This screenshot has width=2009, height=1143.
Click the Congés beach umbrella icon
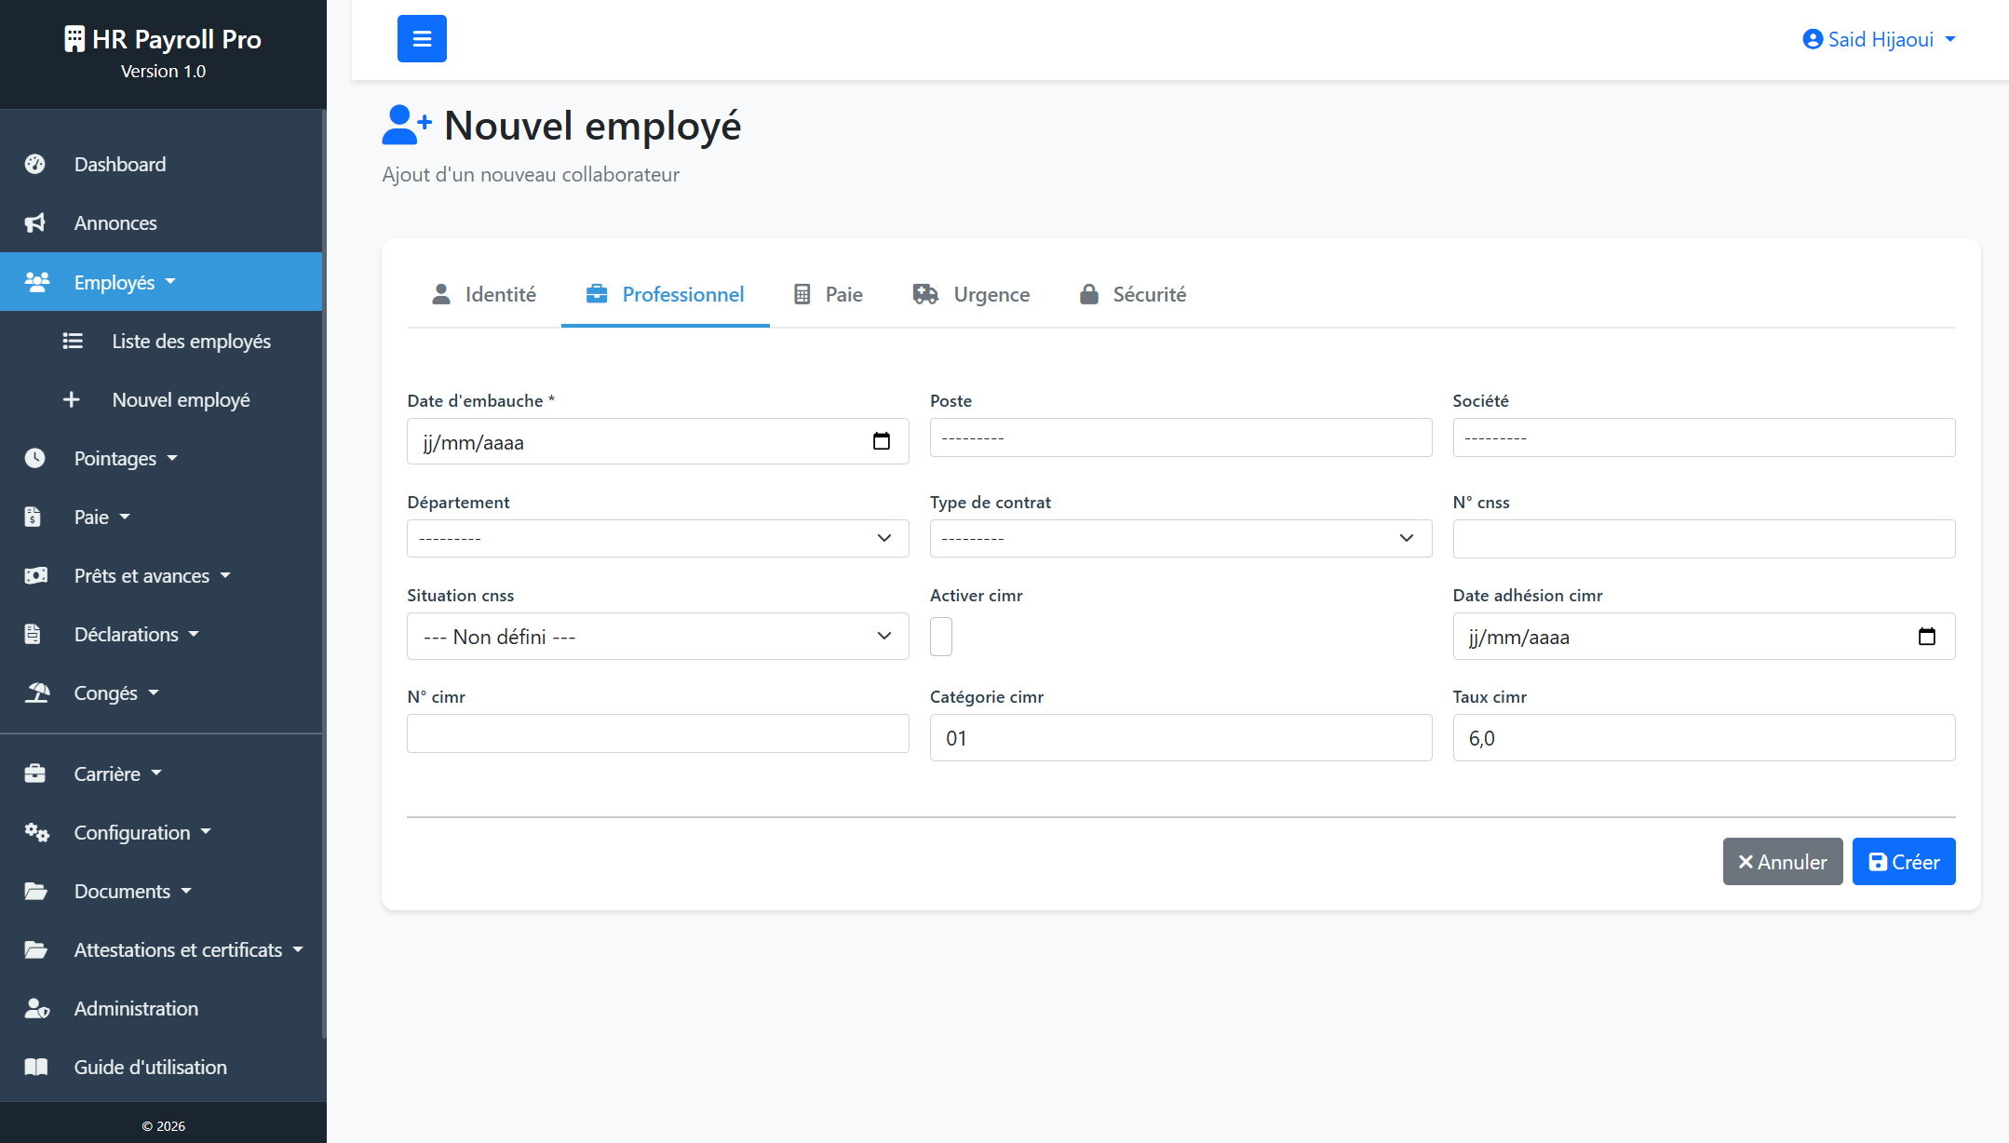click(37, 693)
